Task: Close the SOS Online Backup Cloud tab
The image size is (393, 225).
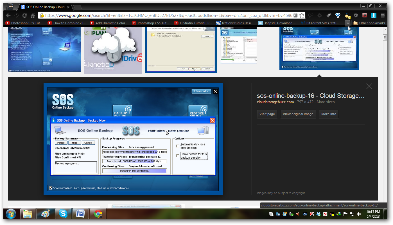Action: (x=68, y=7)
